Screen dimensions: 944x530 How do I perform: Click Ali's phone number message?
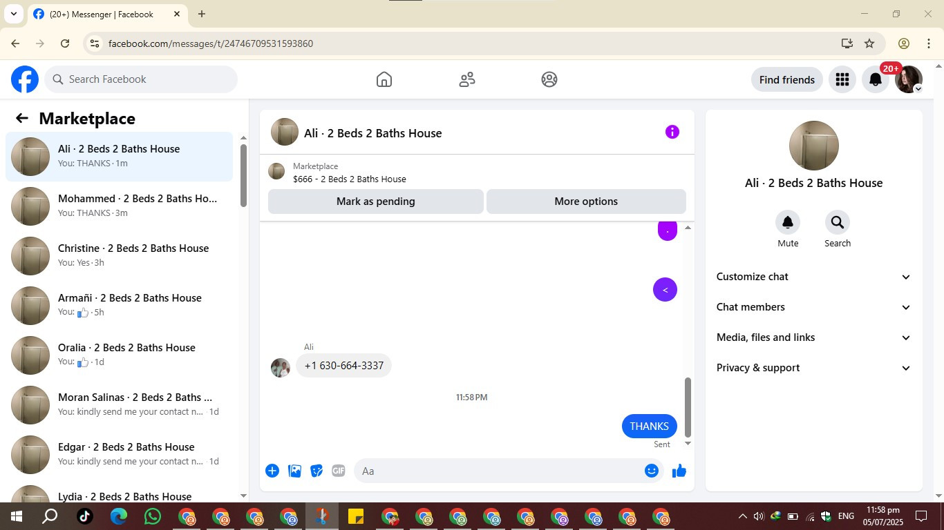pyautogui.click(x=343, y=366)
